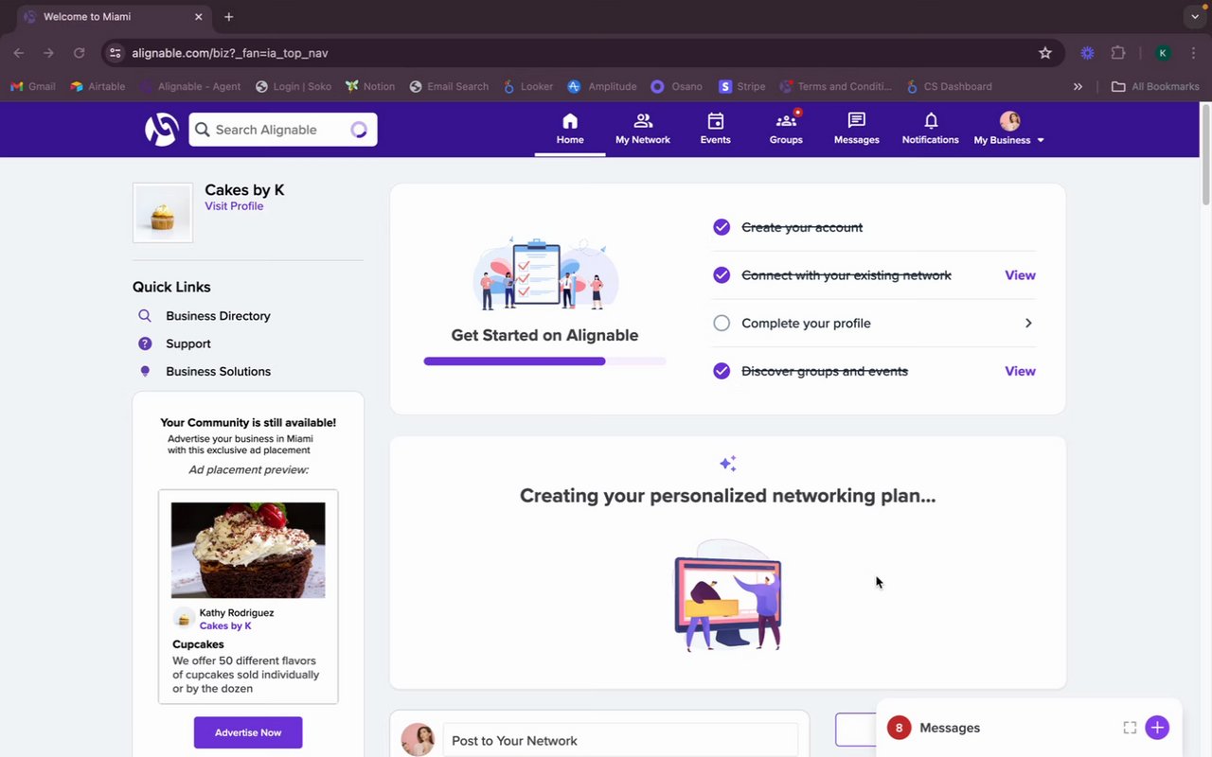Screen dimensions: 1212x757
Task: Click the Cakes by K ad link
Action: coord(225,626)
